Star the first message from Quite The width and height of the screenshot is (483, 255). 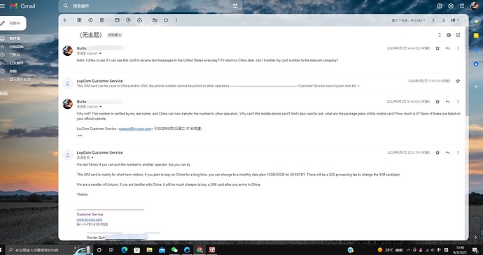tap(437, 48)
